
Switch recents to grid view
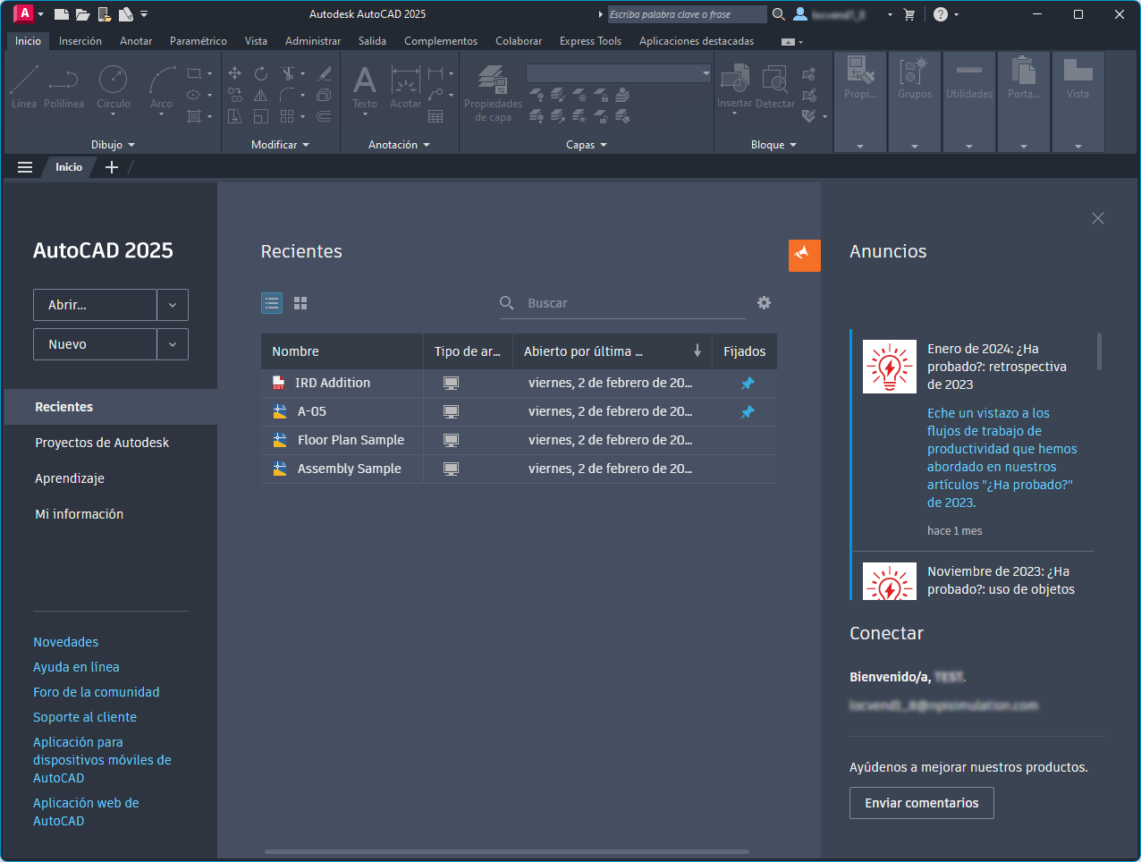pyautogui.click(x=300, y=303)
